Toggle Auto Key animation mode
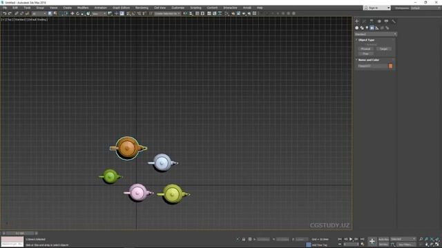This screenshot has height=248, width=442. click(383, 239)
